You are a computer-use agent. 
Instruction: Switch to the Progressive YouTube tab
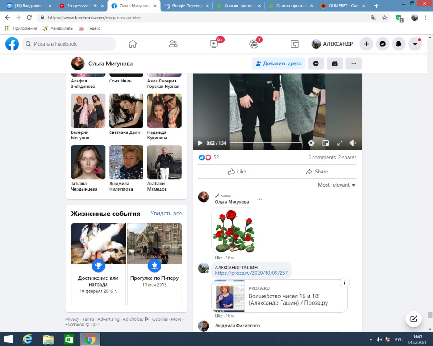click(x=82, y=6)
